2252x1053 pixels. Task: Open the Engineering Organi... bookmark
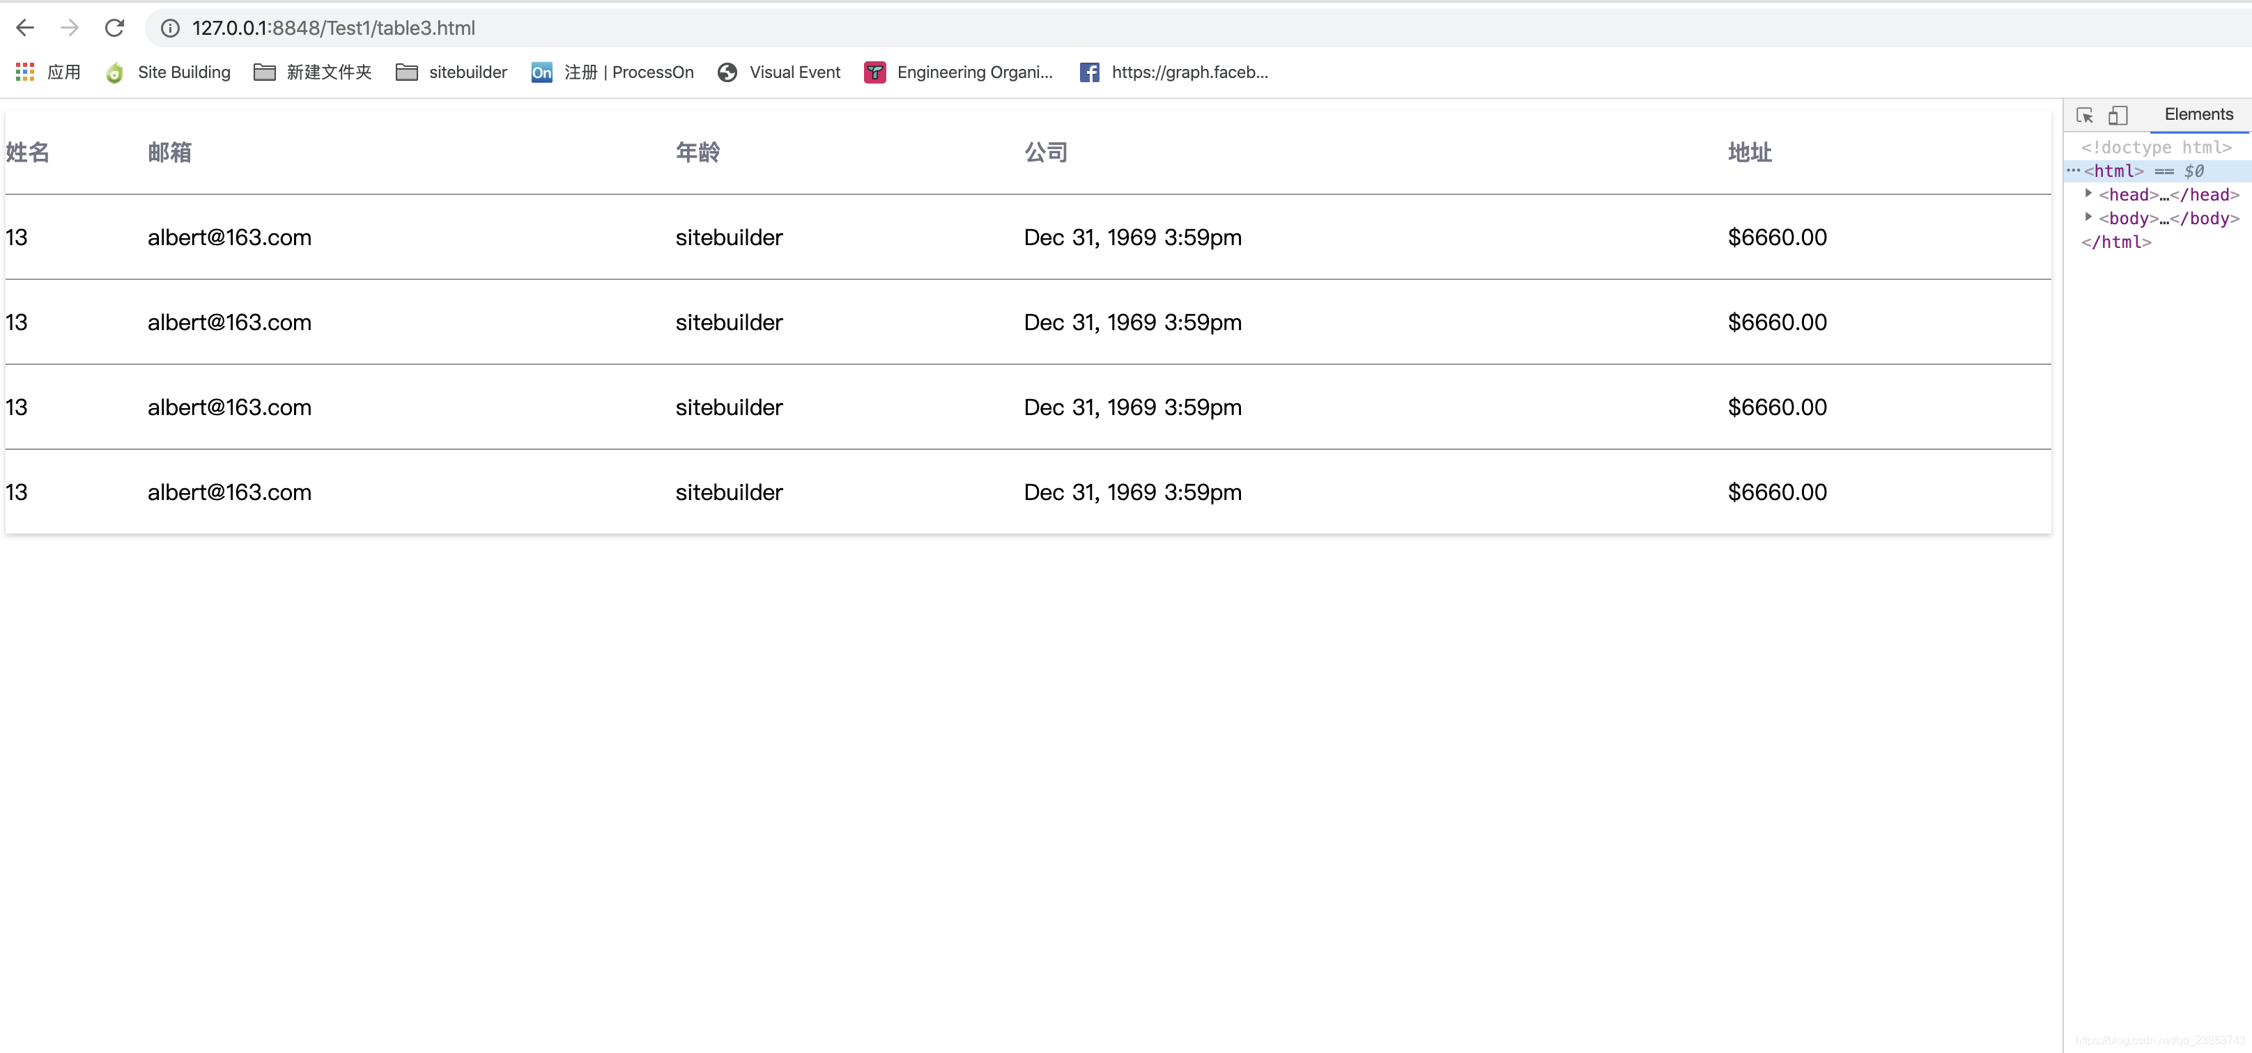pos(958,72)
